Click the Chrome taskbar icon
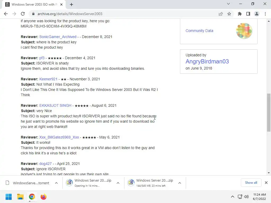Viewport: 271px width, 203px height. (x=32, y=197)
